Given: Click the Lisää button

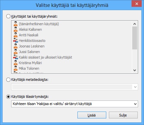Looking at the screenshot, I should 92,115.
